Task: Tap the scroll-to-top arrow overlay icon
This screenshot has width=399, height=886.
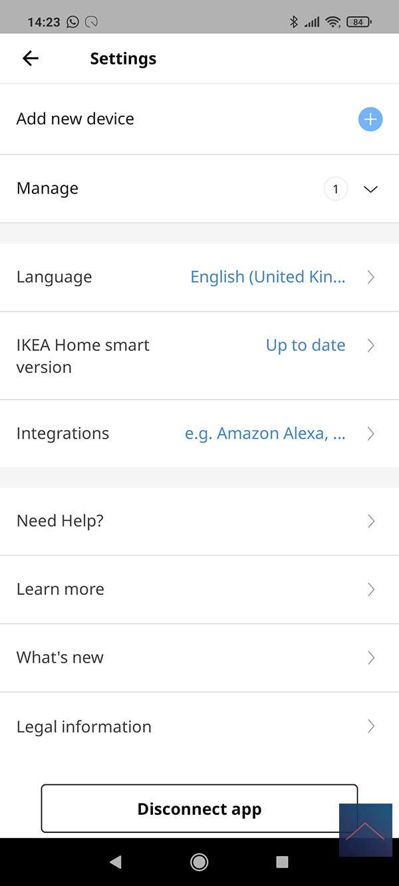Action: [365, 830]
